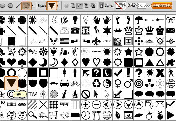Choose the female restroom figure shape
176x121 pixels.
[64, 73]
